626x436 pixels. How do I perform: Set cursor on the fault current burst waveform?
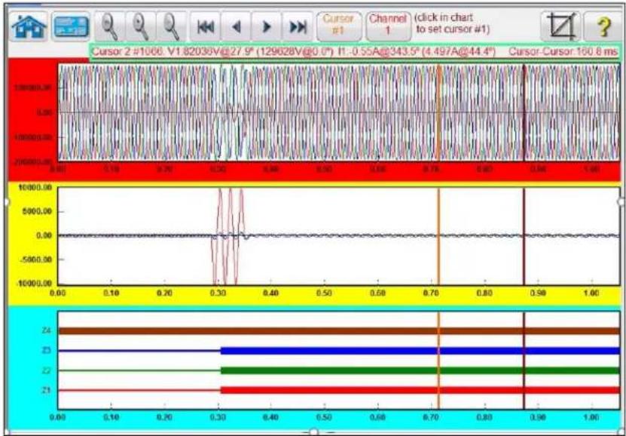point(229,236)
